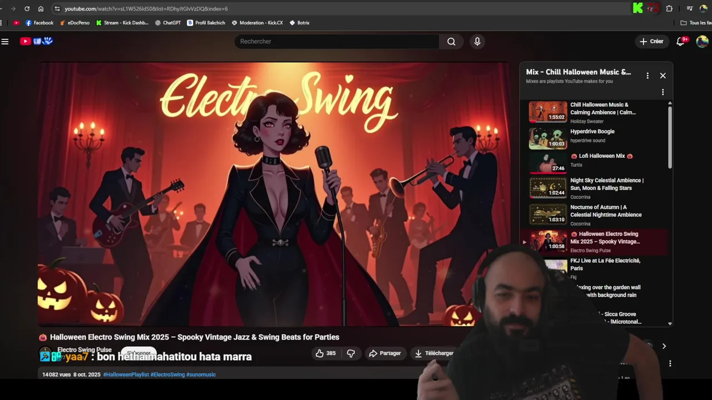Click the magnifier search button

click(451, 42)
